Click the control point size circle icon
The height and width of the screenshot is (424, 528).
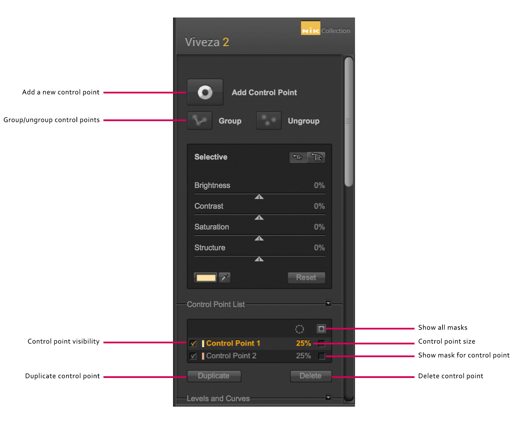tap(300, 329)
